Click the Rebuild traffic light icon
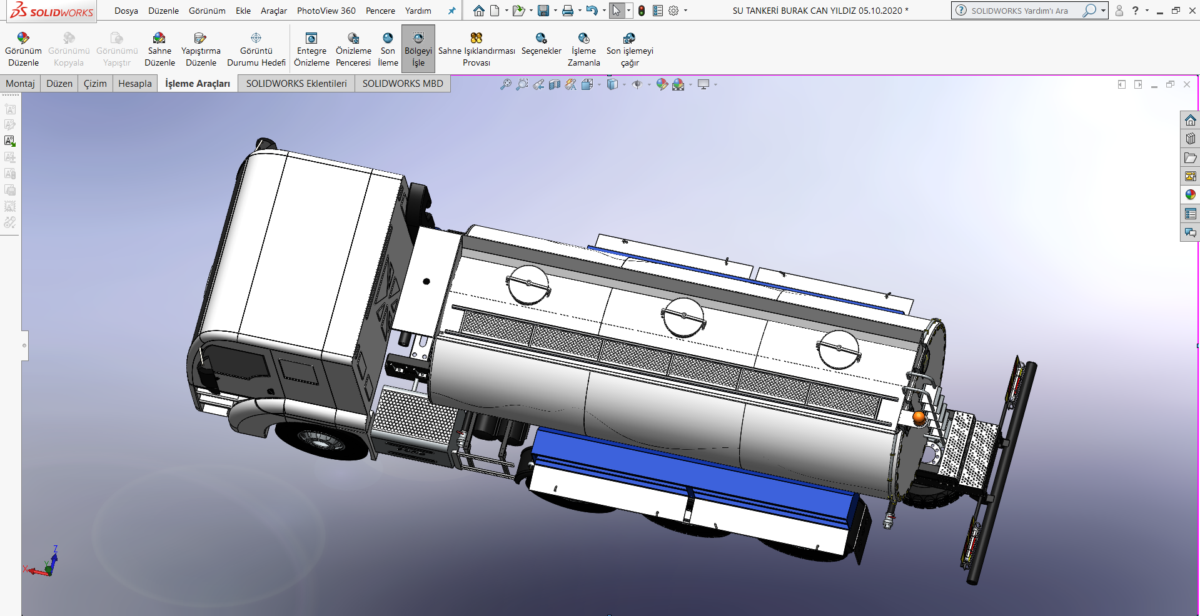Screen dimensions: 1200x616 (x=642, y=11)
